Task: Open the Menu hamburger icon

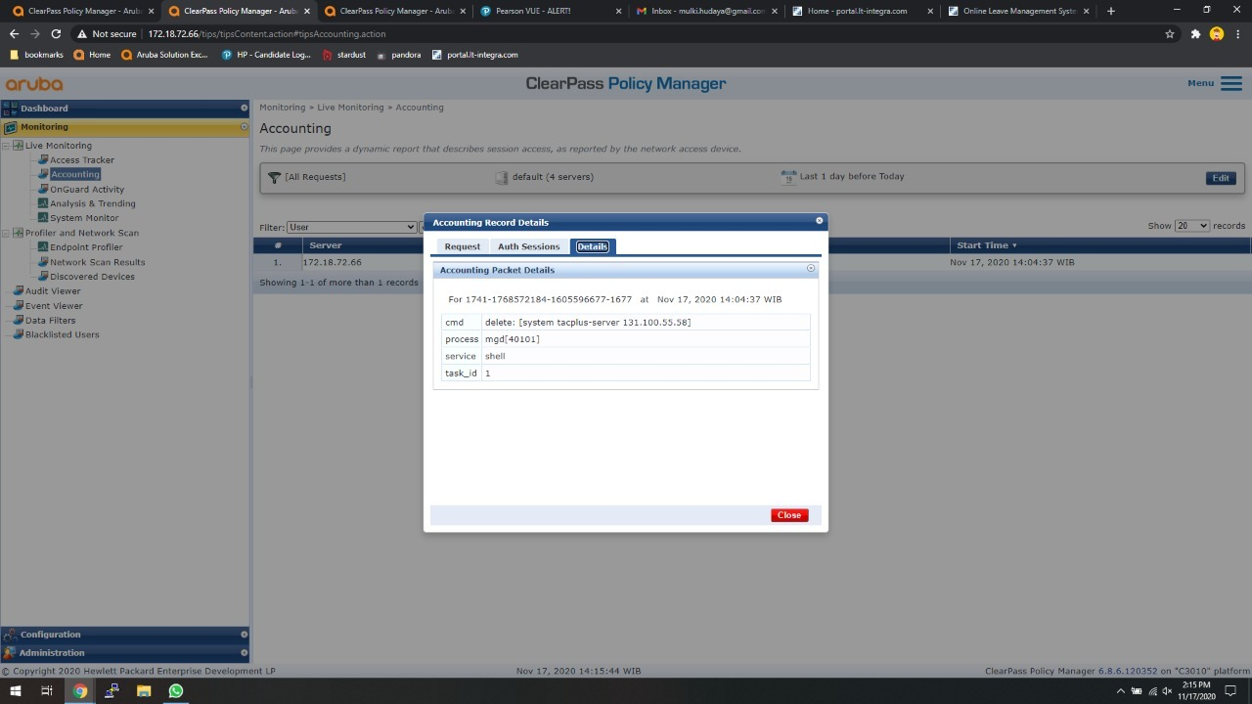Action: pyautogui.click(x=1231, y=84)
